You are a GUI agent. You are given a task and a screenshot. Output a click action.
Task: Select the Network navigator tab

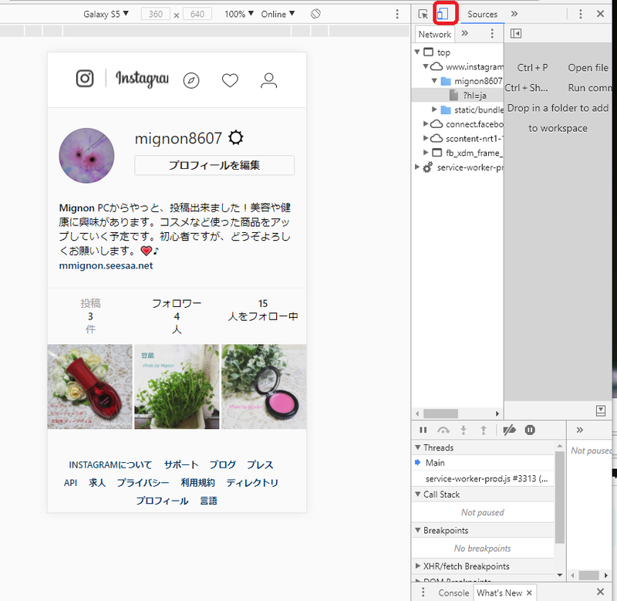click(434, 34)
